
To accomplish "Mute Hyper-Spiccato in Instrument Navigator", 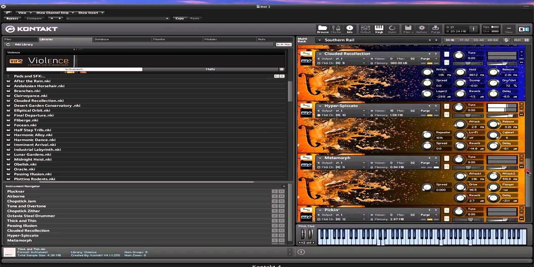I will click(282, 235).
